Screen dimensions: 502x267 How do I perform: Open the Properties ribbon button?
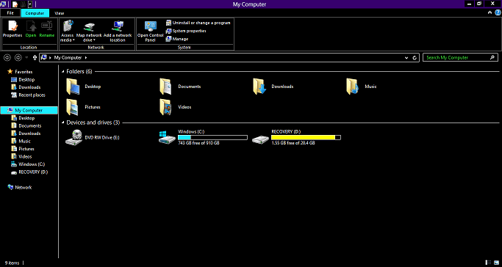coord(12,29)
